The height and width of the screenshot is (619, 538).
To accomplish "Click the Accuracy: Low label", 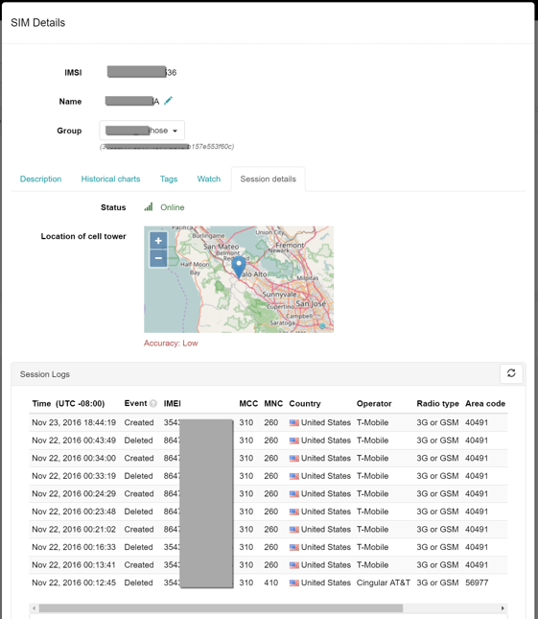I will pos(171,343).
